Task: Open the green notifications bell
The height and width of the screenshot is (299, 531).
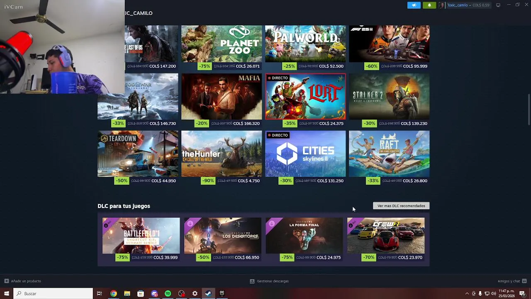Action: [x=429, y=5]
